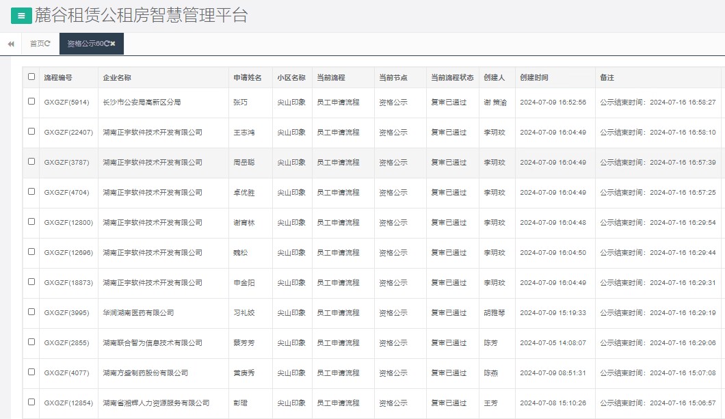Close the 资格公示 tab

pyautogui.click(x=114, y=43)
